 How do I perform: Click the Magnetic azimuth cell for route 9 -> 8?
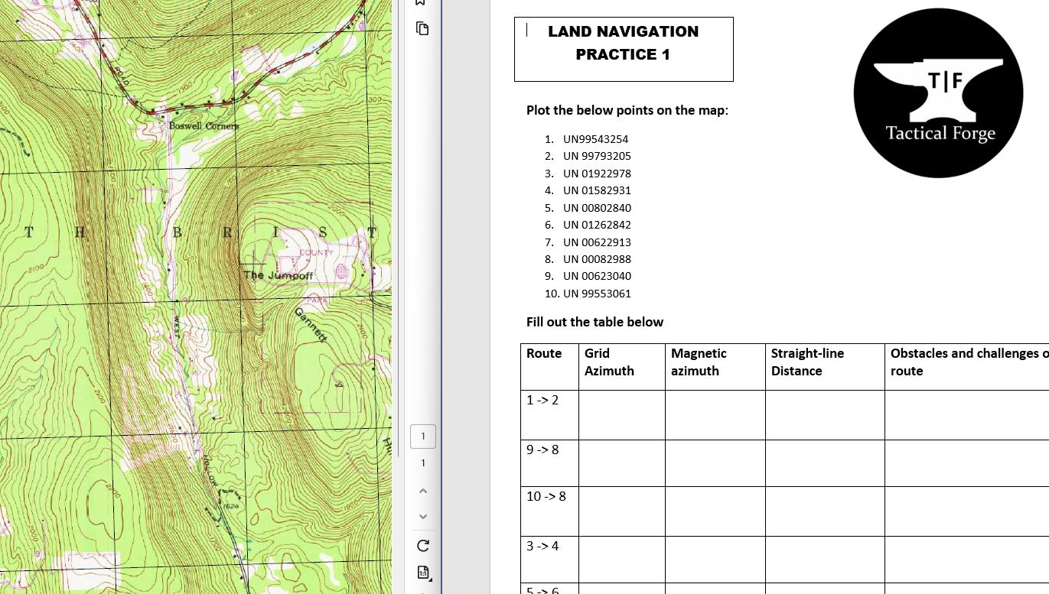click(x=715, y=463)
